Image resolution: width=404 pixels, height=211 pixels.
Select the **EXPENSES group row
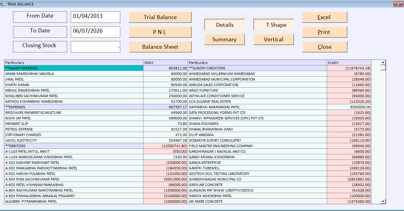click(74, 107)
